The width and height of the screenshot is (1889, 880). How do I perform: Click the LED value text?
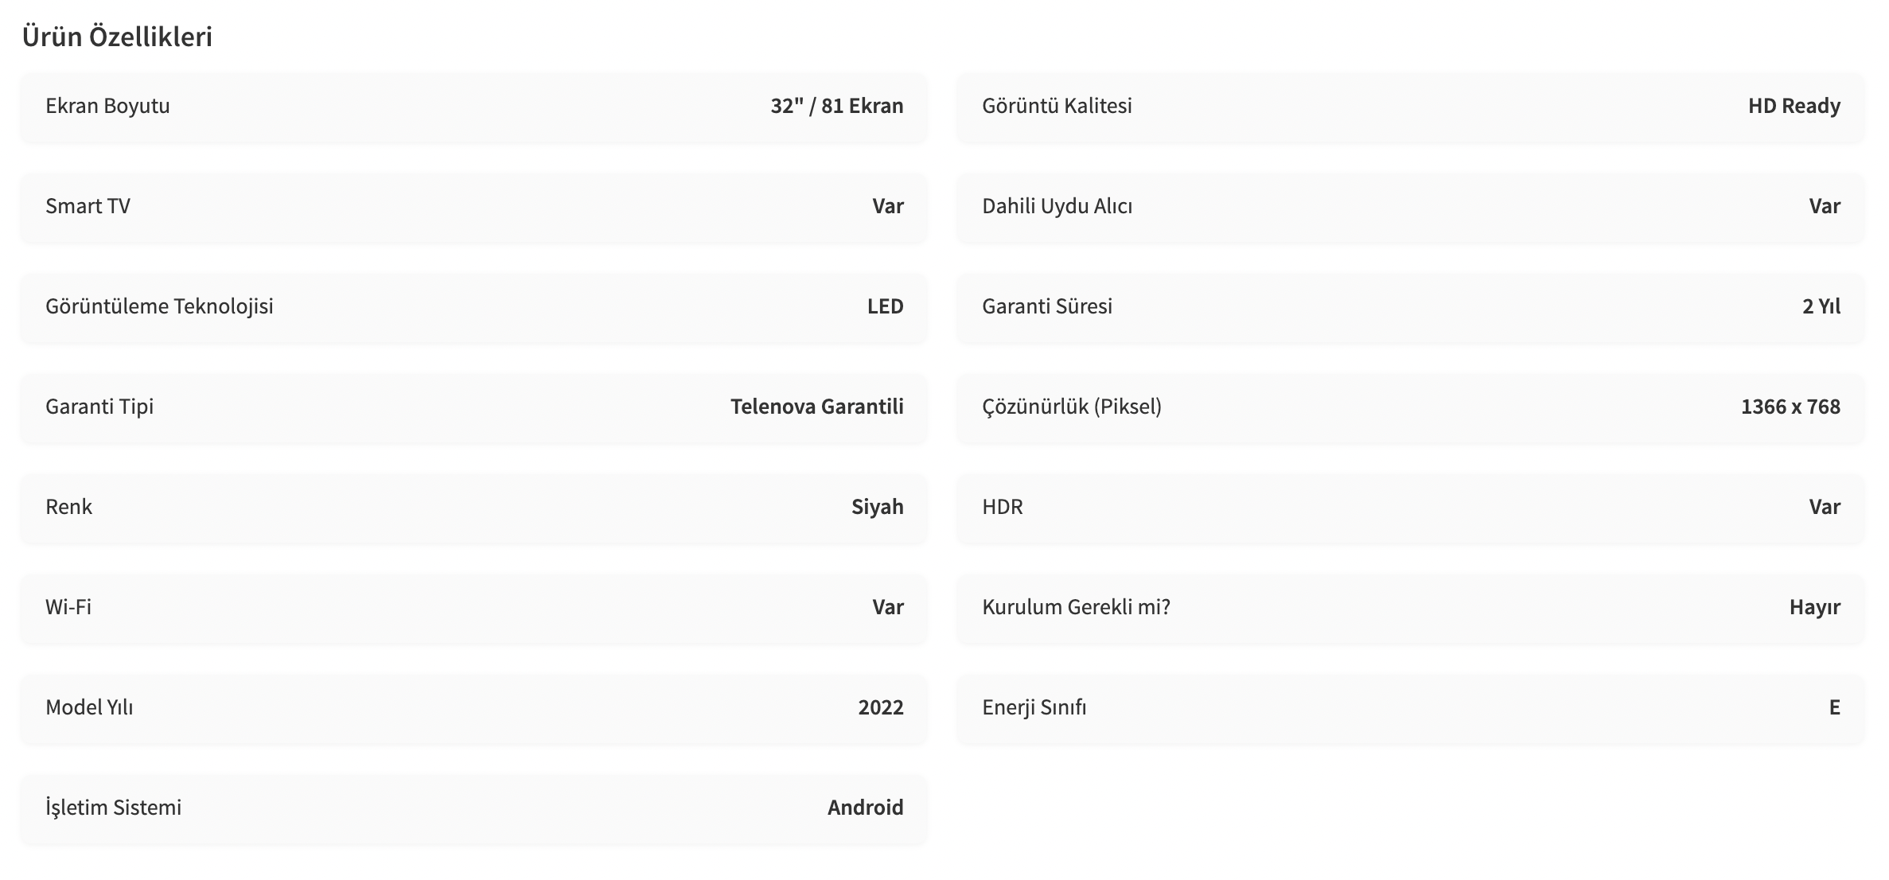(885, 306)
